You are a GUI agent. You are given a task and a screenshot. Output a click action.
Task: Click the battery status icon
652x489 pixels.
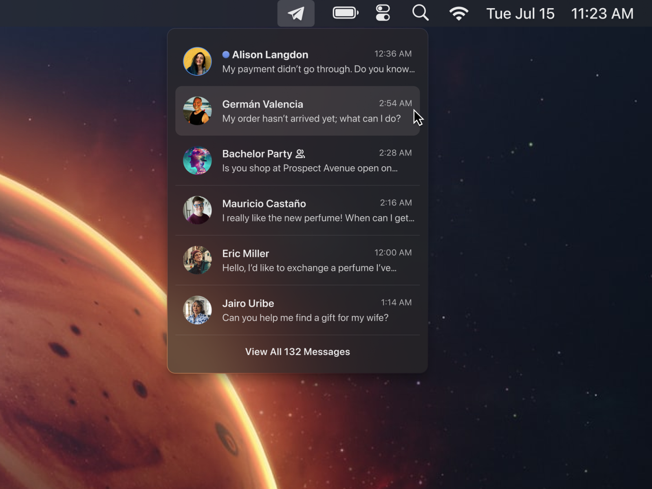pyautogui.click(x=345, y=13)
